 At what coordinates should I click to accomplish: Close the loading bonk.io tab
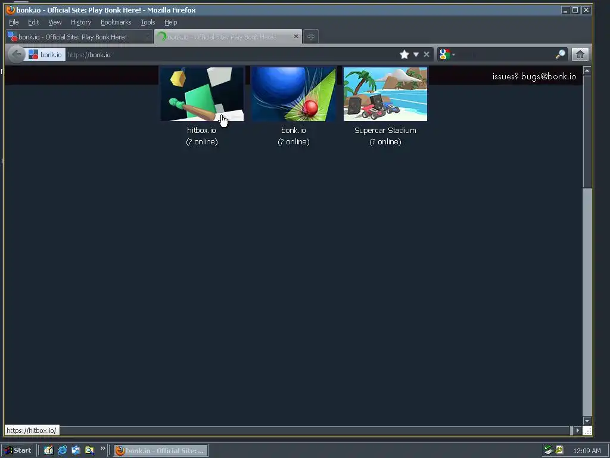coord(295,36)
